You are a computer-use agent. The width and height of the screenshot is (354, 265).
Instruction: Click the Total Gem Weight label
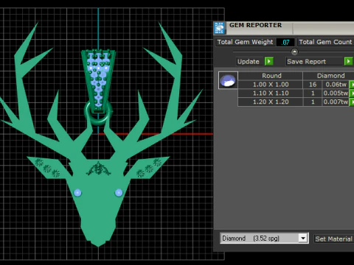[x=245, y=42]
